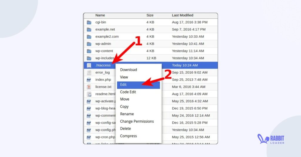Click the Aug 17, 2016 3:38 PM date
301x157 pixels.
tap(190, 22)
